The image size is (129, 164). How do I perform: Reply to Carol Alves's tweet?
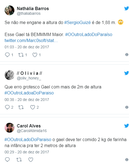coord(7,160)
